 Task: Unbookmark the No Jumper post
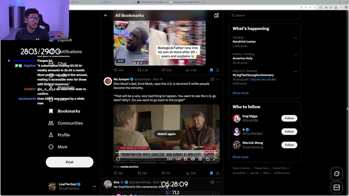point(211,173)
